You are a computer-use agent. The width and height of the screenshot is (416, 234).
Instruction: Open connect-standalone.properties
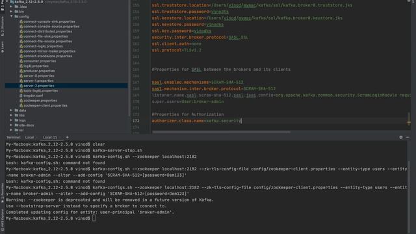(47, 56)
